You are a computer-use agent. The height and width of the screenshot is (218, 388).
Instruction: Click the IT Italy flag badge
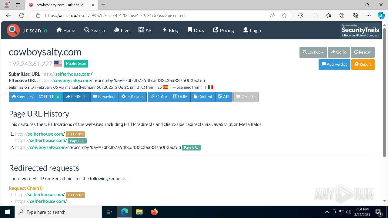208,87
